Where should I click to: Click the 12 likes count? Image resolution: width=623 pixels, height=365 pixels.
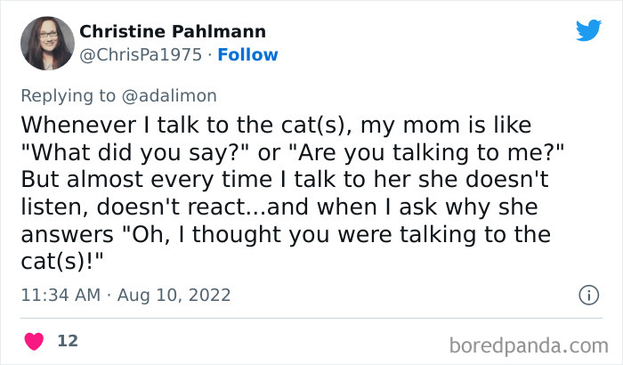[68, 340]
